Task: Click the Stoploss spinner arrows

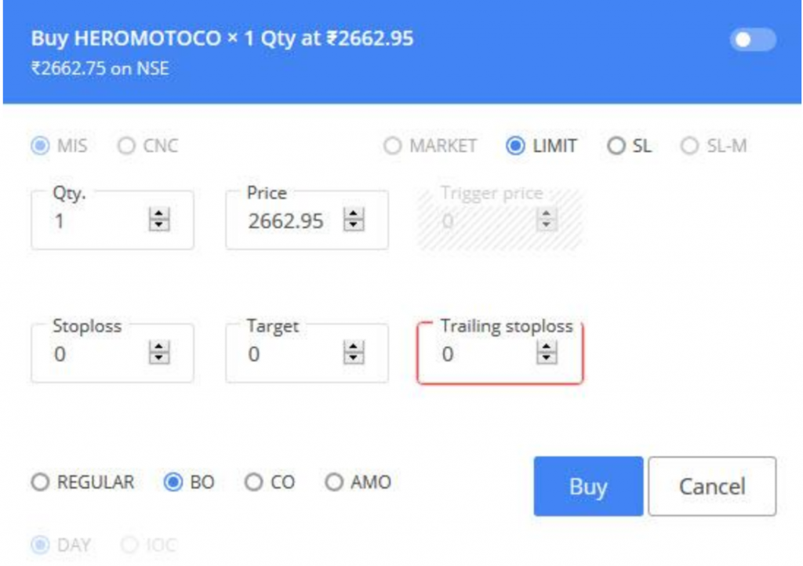Action: pyautogui.click(x=159, y=355)
